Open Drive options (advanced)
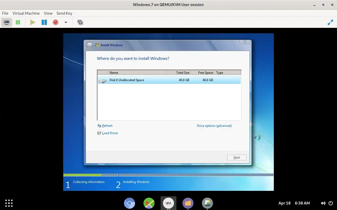This screenshot has width=337, height=210. [x=214, y=126]
